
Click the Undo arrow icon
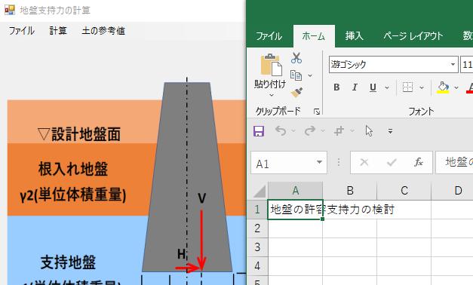tap(281, 131)
